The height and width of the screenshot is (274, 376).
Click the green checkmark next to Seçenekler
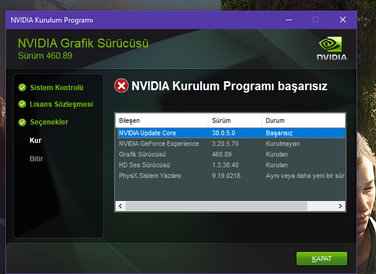coord(23,122)
